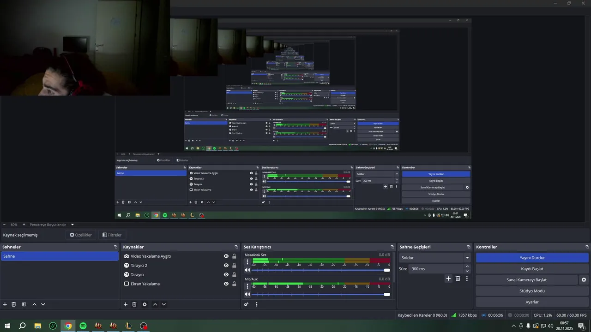The height and width of the screenshot is (332, 591).
Task: Lock the Tarayıcı 2 source
Action: pos(234,266)
